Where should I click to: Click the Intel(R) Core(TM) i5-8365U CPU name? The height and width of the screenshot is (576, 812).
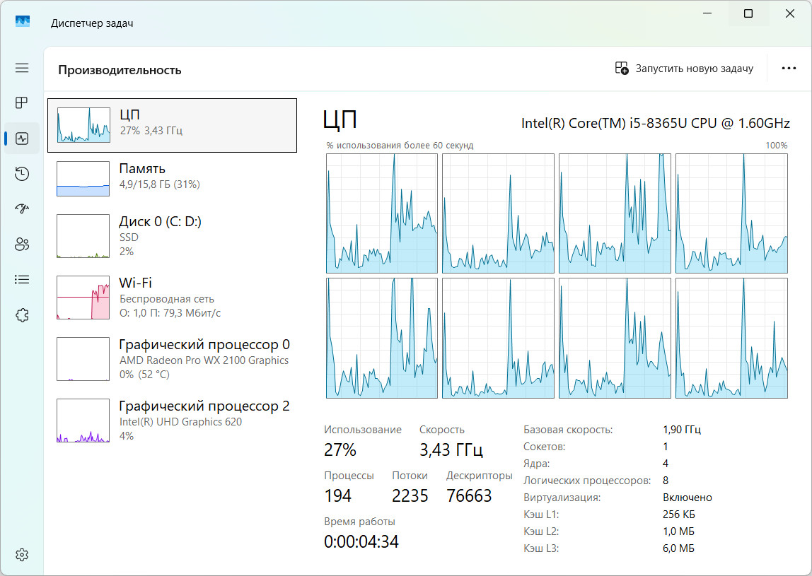point(655,123)
